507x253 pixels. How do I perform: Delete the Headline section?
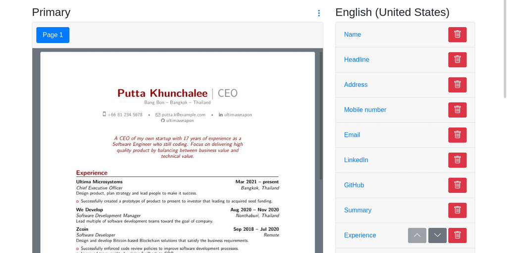pos(457,60)
